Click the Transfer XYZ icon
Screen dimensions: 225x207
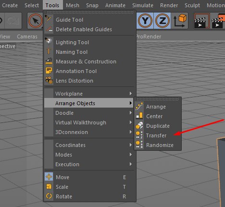139,135
